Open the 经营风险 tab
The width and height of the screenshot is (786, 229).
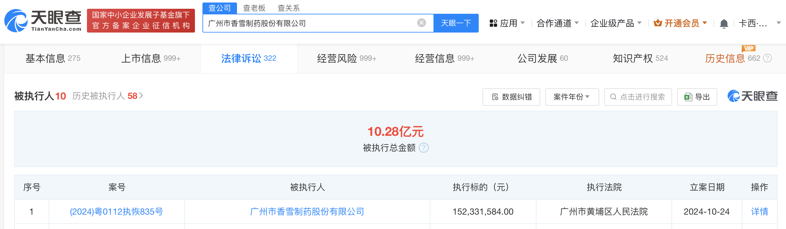click(x=347, y=59)
